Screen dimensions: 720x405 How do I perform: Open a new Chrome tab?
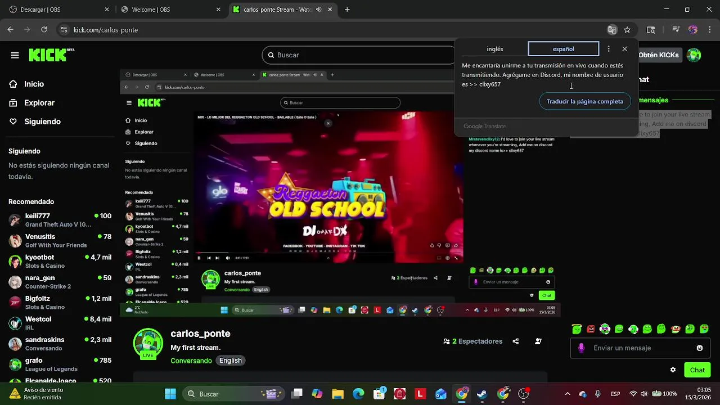click(347, 10)
